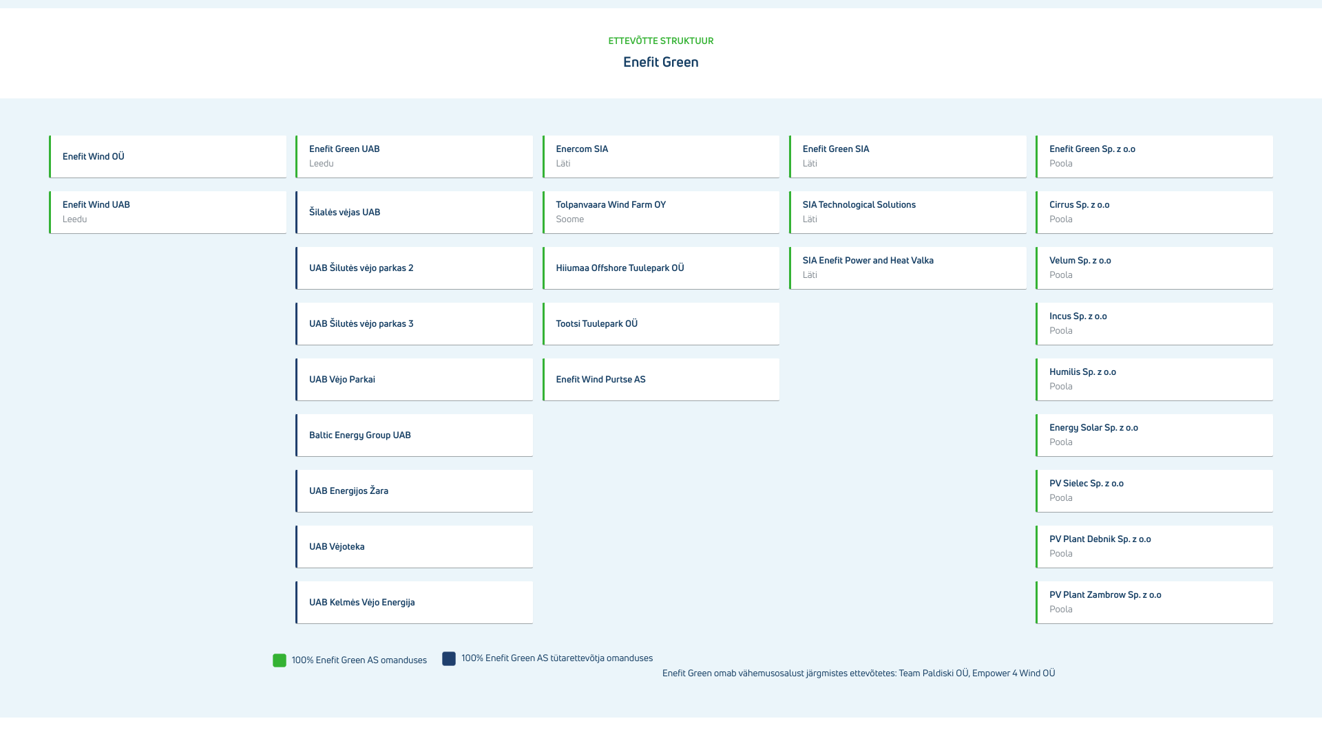
Task: Open Hiiumaa Offshore Tuulepark OÜ card
Action: pyautogui.click(x=661, y=268)
